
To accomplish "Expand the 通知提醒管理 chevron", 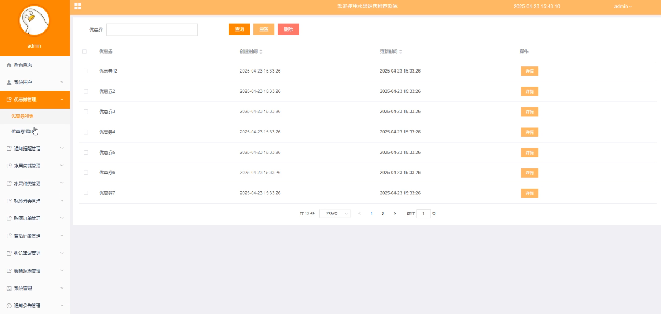I will coord(62,148).
